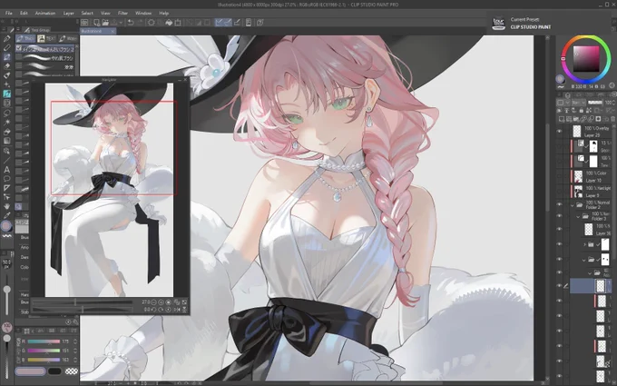Select the main drawing color swatch bottom left
The width and height of the screenshot is (617, 386).
coord(30,371)
